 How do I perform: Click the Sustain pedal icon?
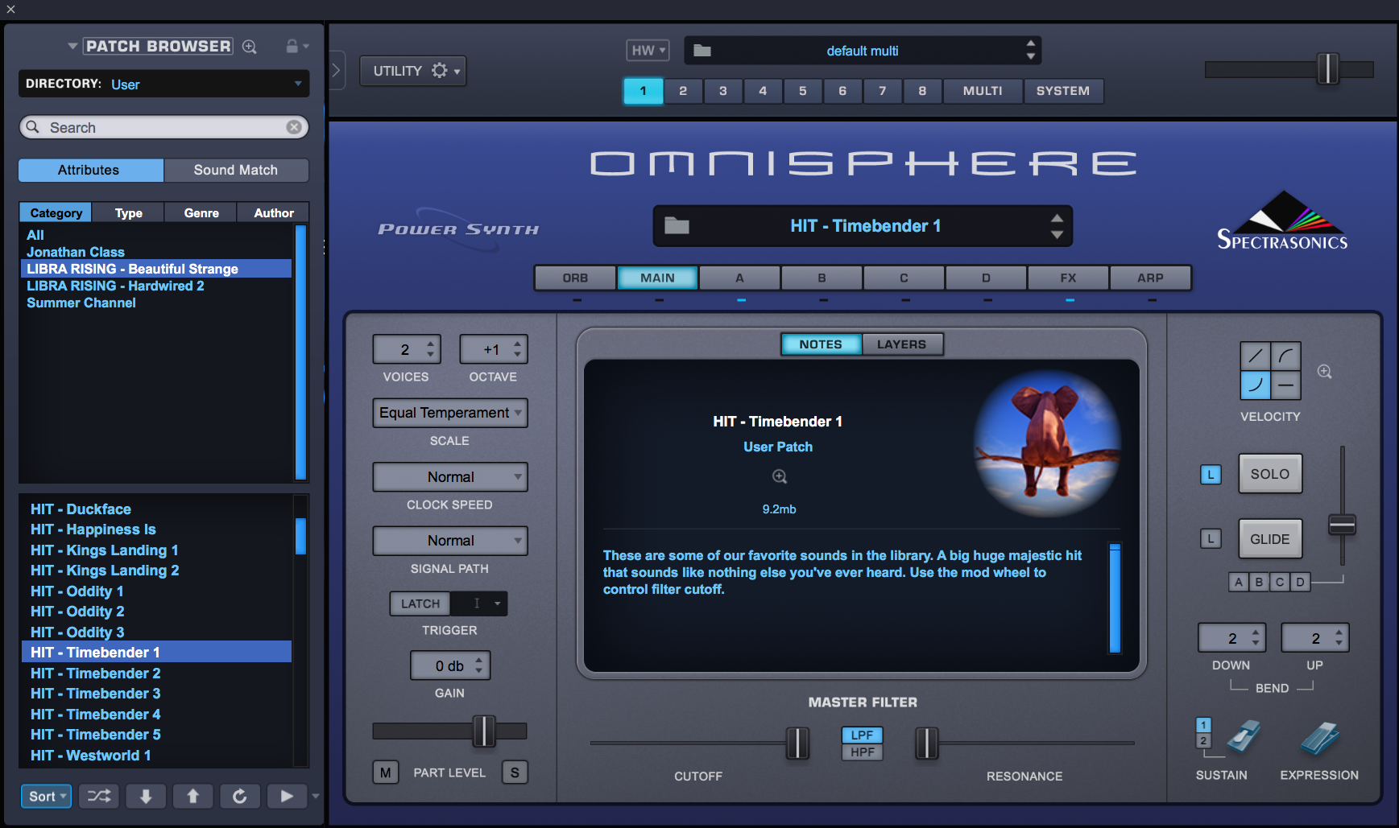[x=1244, y=736]
